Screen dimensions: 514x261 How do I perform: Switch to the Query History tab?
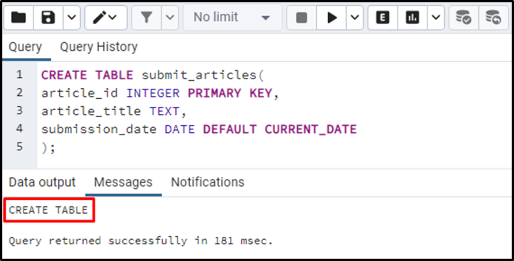pos(99,47)
